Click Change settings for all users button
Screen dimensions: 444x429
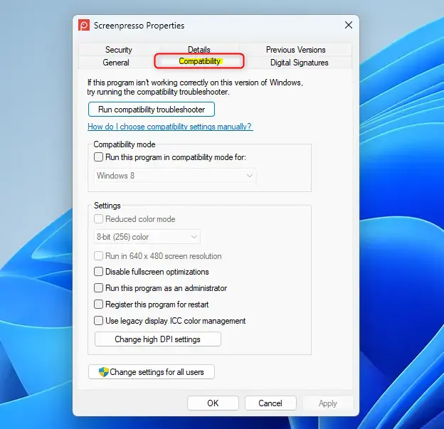(152, 372)
